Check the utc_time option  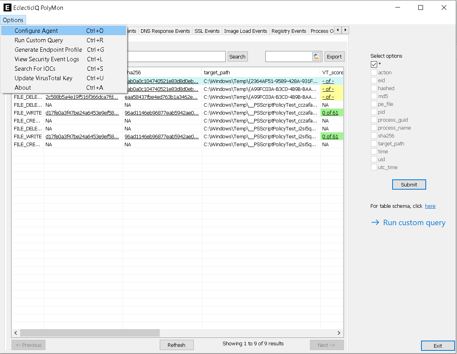click(374, 167)
